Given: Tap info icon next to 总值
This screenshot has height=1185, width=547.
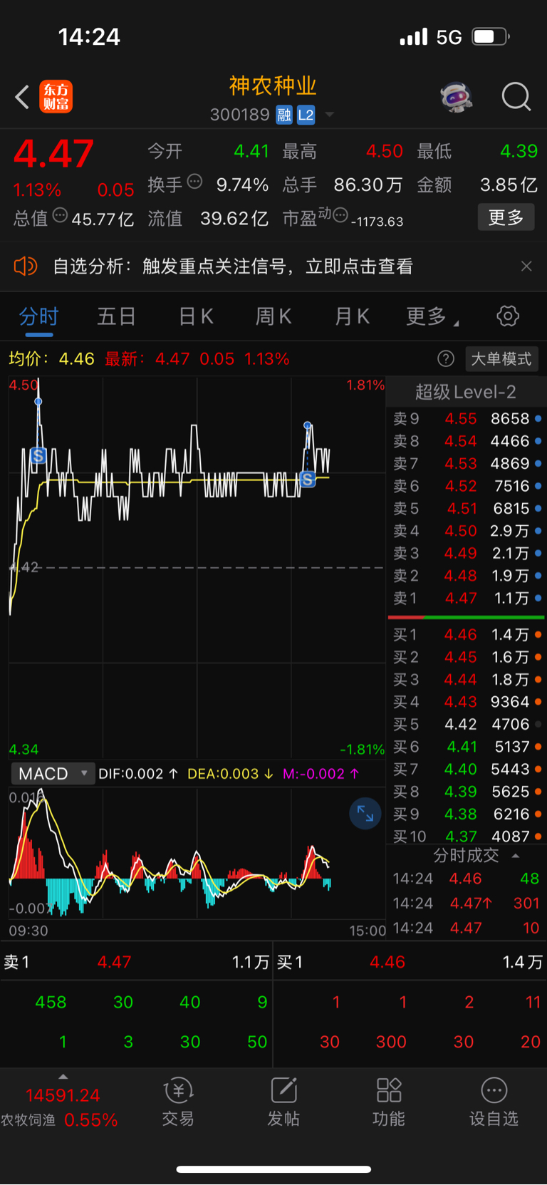Looking at the screenshot, I should (60, 215).
